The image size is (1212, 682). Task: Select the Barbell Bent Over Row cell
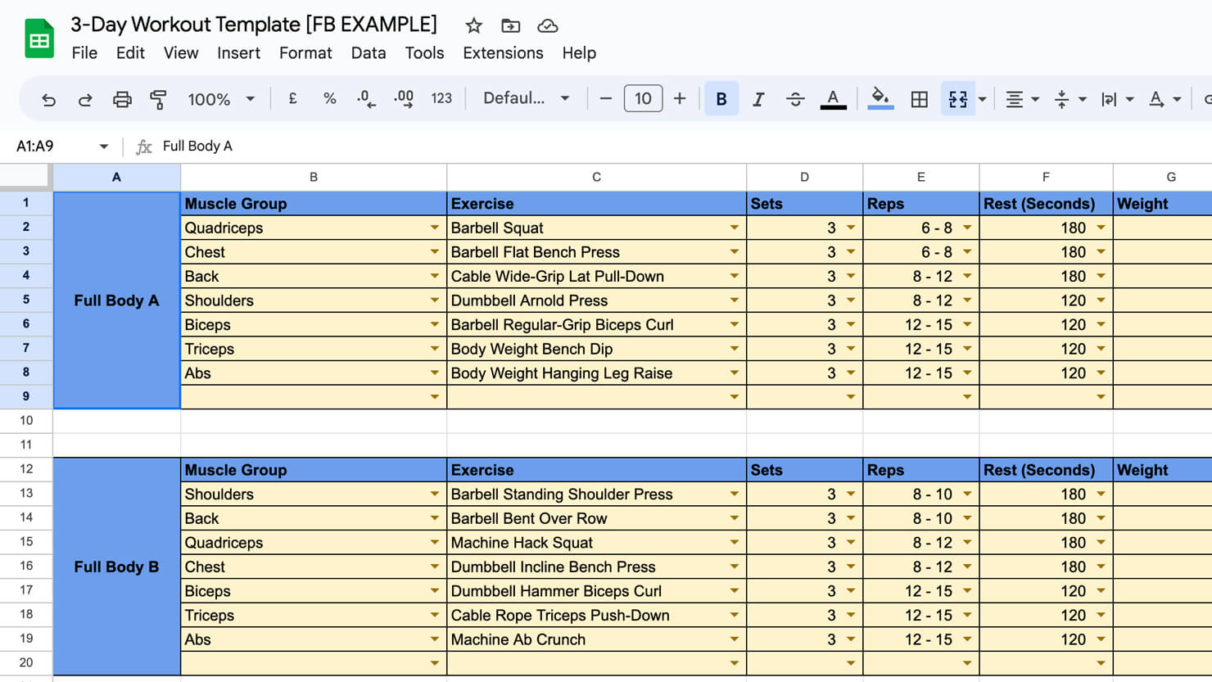pyautogui.click(x=596, y=518)
